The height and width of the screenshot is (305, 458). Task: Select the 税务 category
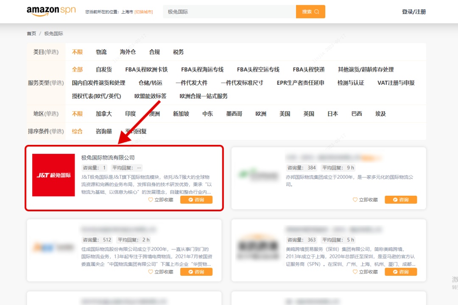pos(178,52)
